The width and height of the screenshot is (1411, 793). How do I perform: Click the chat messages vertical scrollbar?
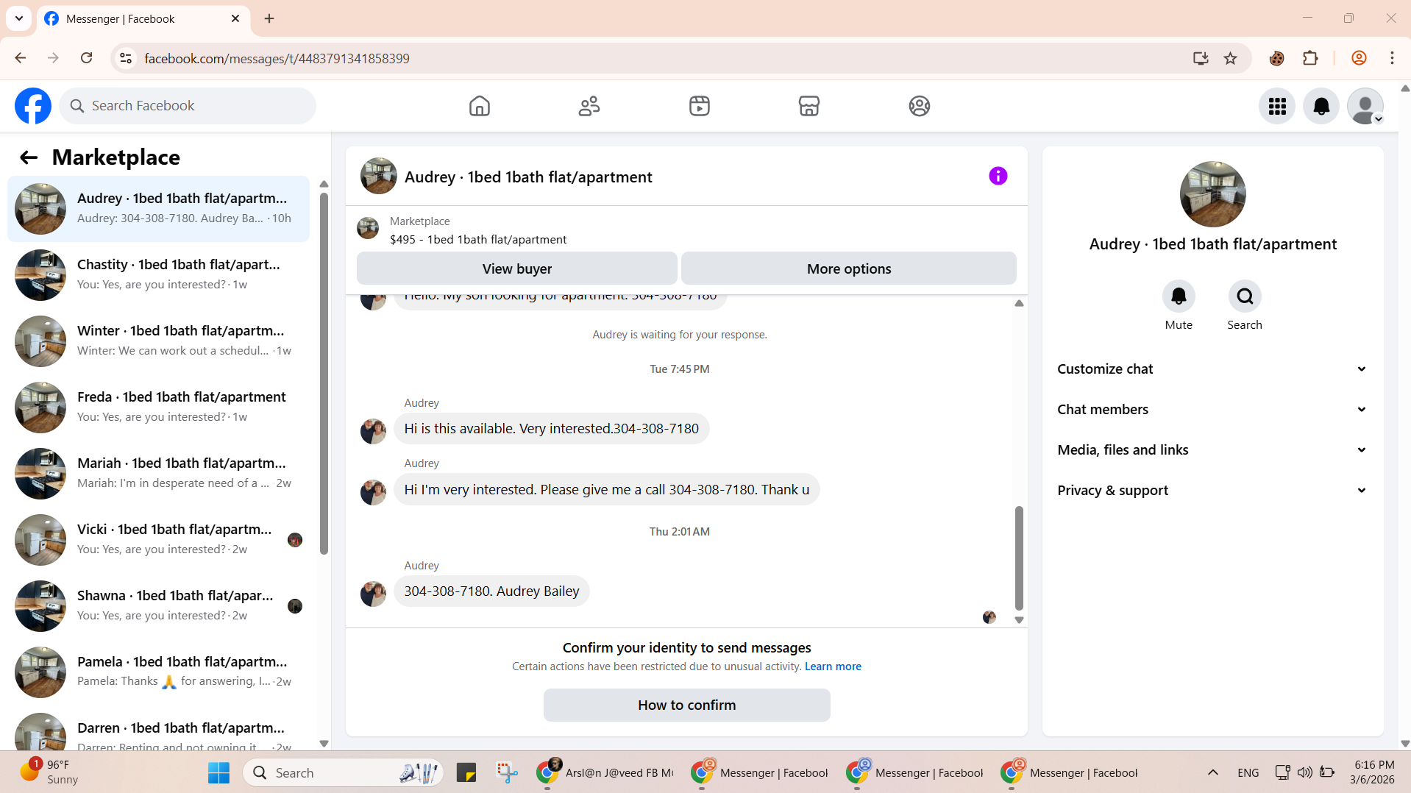point(1019,558)
